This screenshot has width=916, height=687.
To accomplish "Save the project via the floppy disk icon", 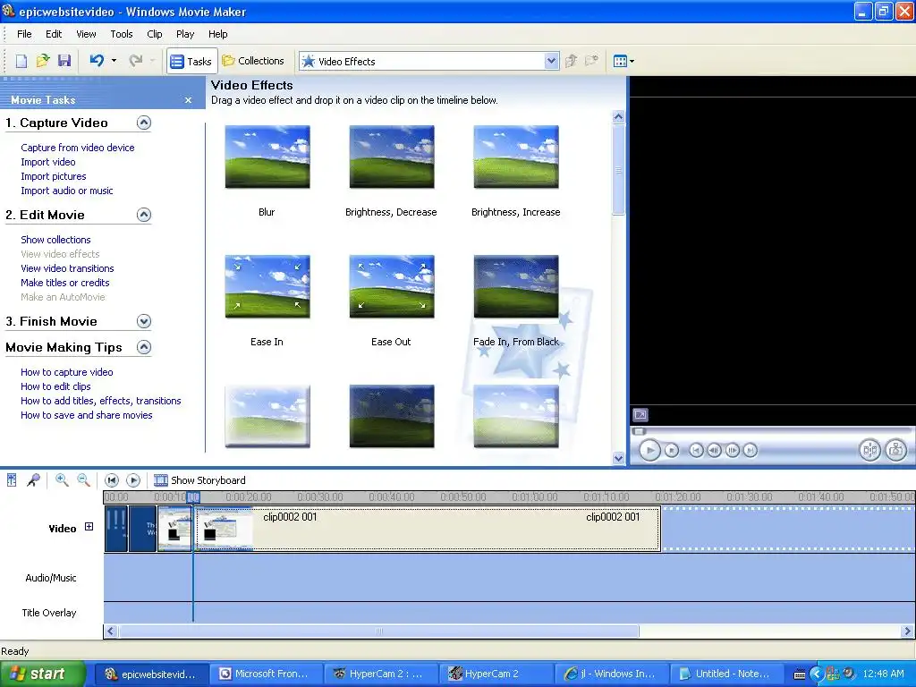I will 64,61.
